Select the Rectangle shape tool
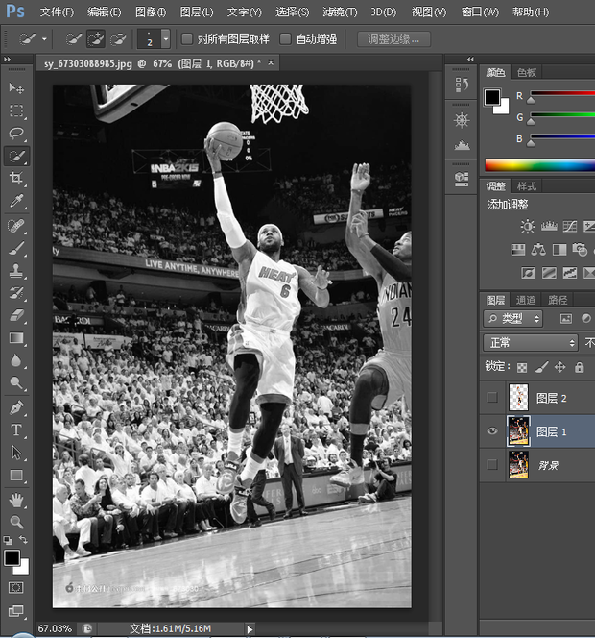 [x=16, y=475]
